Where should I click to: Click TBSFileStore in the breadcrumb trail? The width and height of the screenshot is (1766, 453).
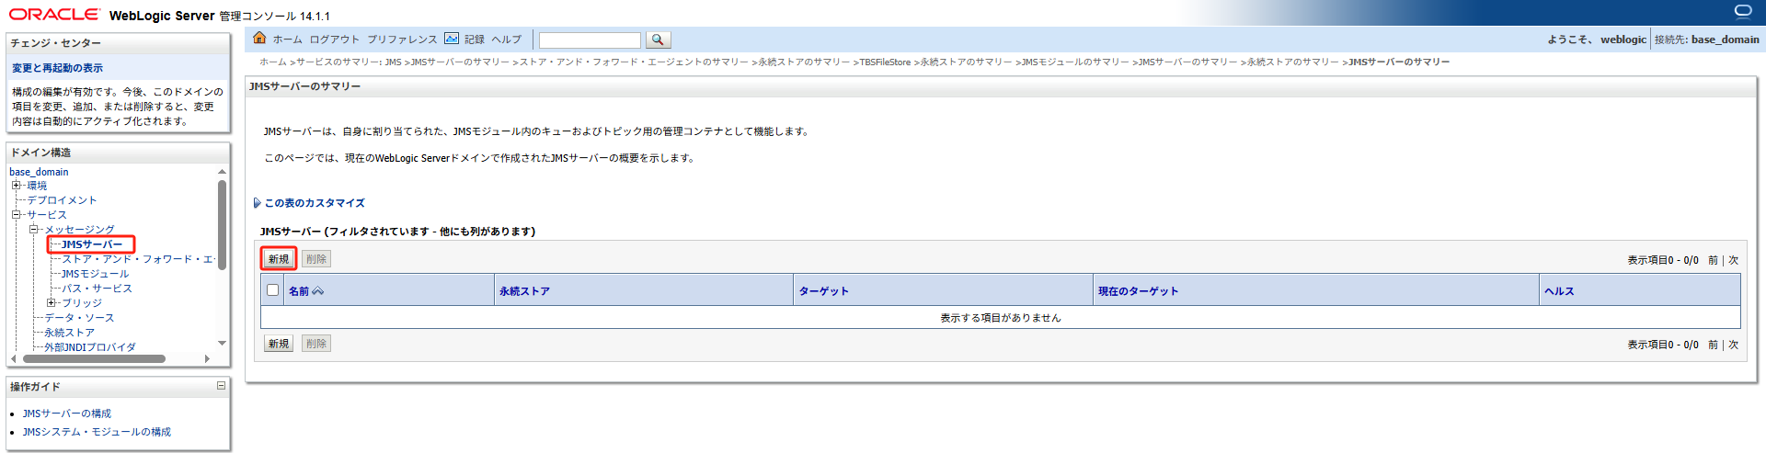click(x=885, y=62)
